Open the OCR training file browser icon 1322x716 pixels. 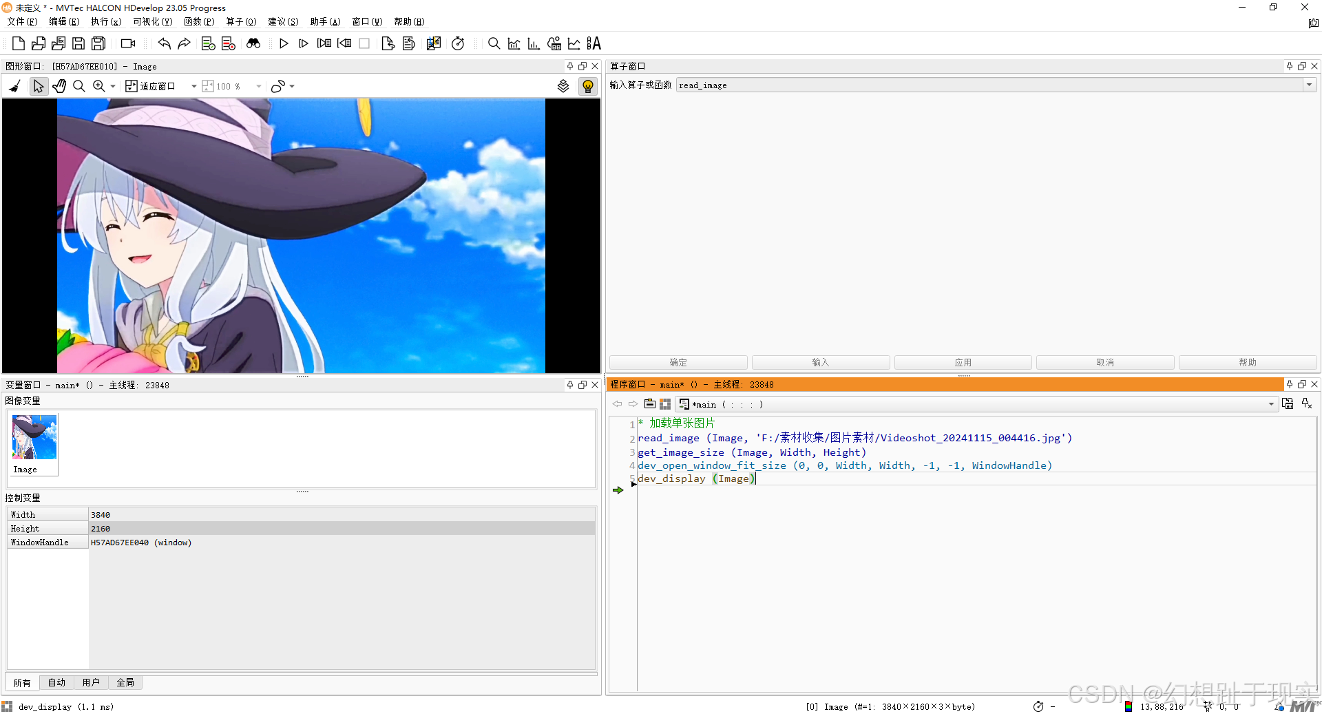tap(594, 44)
